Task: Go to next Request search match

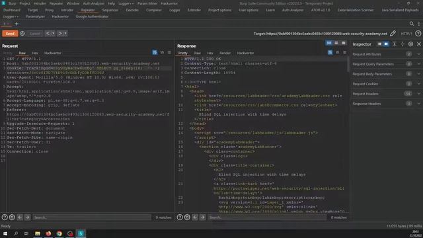Action: pos(27,218)
